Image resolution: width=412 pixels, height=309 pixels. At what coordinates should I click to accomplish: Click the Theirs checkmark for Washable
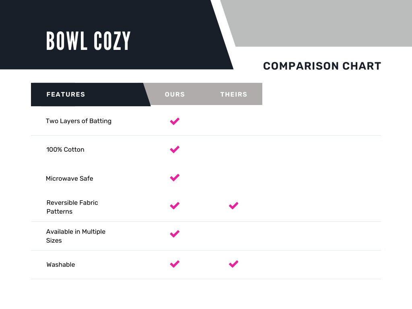point(233,264)
